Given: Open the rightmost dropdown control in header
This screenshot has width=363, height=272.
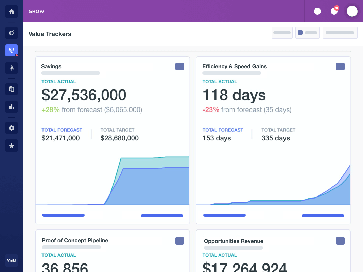Looking at the screenshot, I should pos(340,33).
